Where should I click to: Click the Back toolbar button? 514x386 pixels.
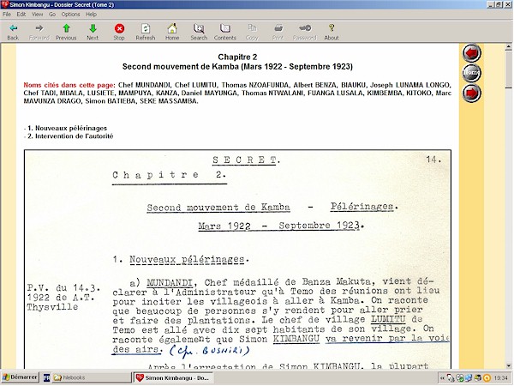coord(13,32)
